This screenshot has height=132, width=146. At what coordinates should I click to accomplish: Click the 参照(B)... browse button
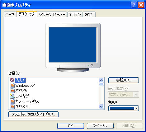(x=124, y=80)
